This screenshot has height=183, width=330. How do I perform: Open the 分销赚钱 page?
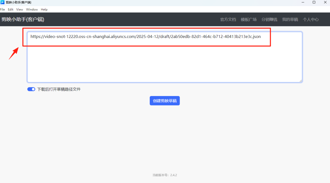coord(269,19)
